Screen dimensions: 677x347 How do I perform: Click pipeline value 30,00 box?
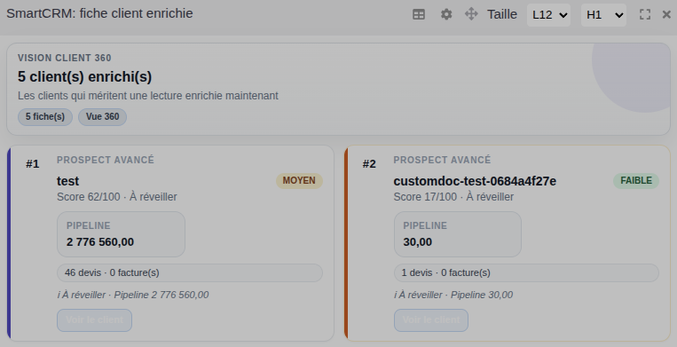pos(458,234)
